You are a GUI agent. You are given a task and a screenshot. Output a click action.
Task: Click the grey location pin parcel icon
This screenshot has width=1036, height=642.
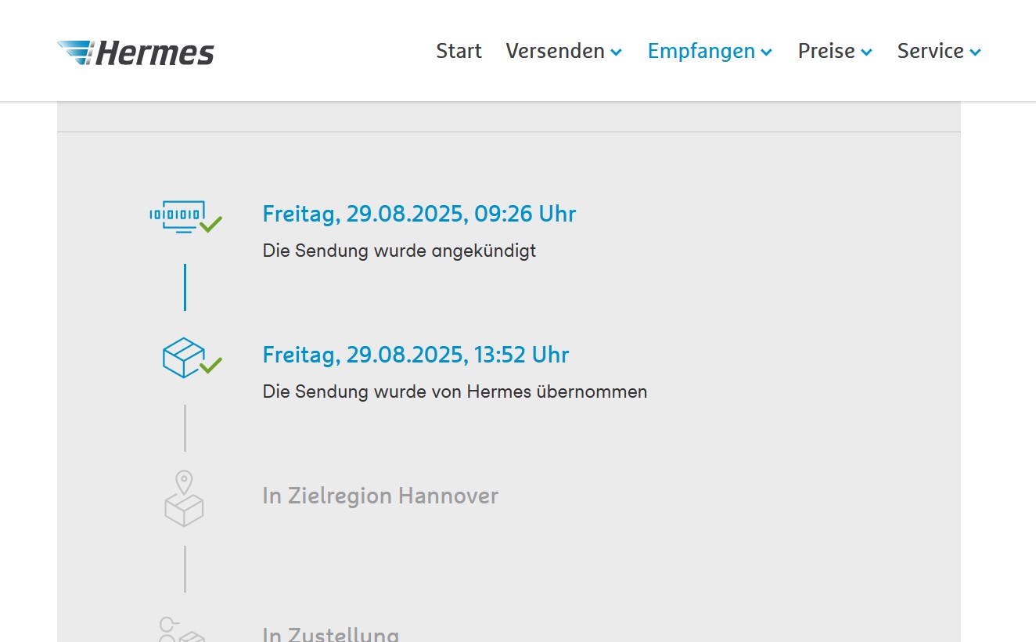[184, 499]
